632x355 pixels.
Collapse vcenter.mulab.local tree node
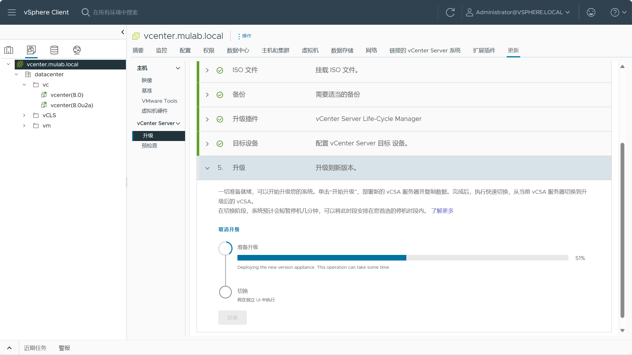click(9, 64)
